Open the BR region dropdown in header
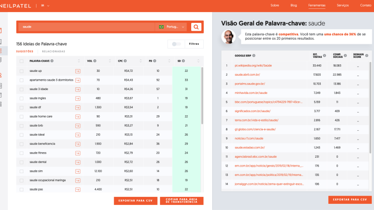This screenshot has height=210, width=374. tap(45, 6)
